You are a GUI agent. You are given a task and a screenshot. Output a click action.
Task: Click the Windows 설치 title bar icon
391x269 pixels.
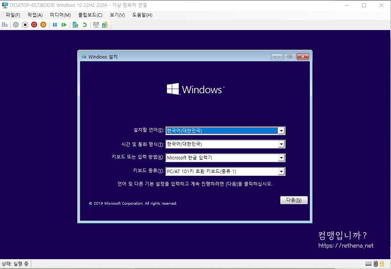tap(84, 57)
